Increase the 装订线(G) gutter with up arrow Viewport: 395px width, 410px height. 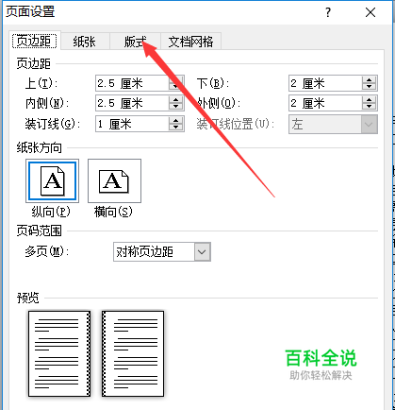point(176,120)
